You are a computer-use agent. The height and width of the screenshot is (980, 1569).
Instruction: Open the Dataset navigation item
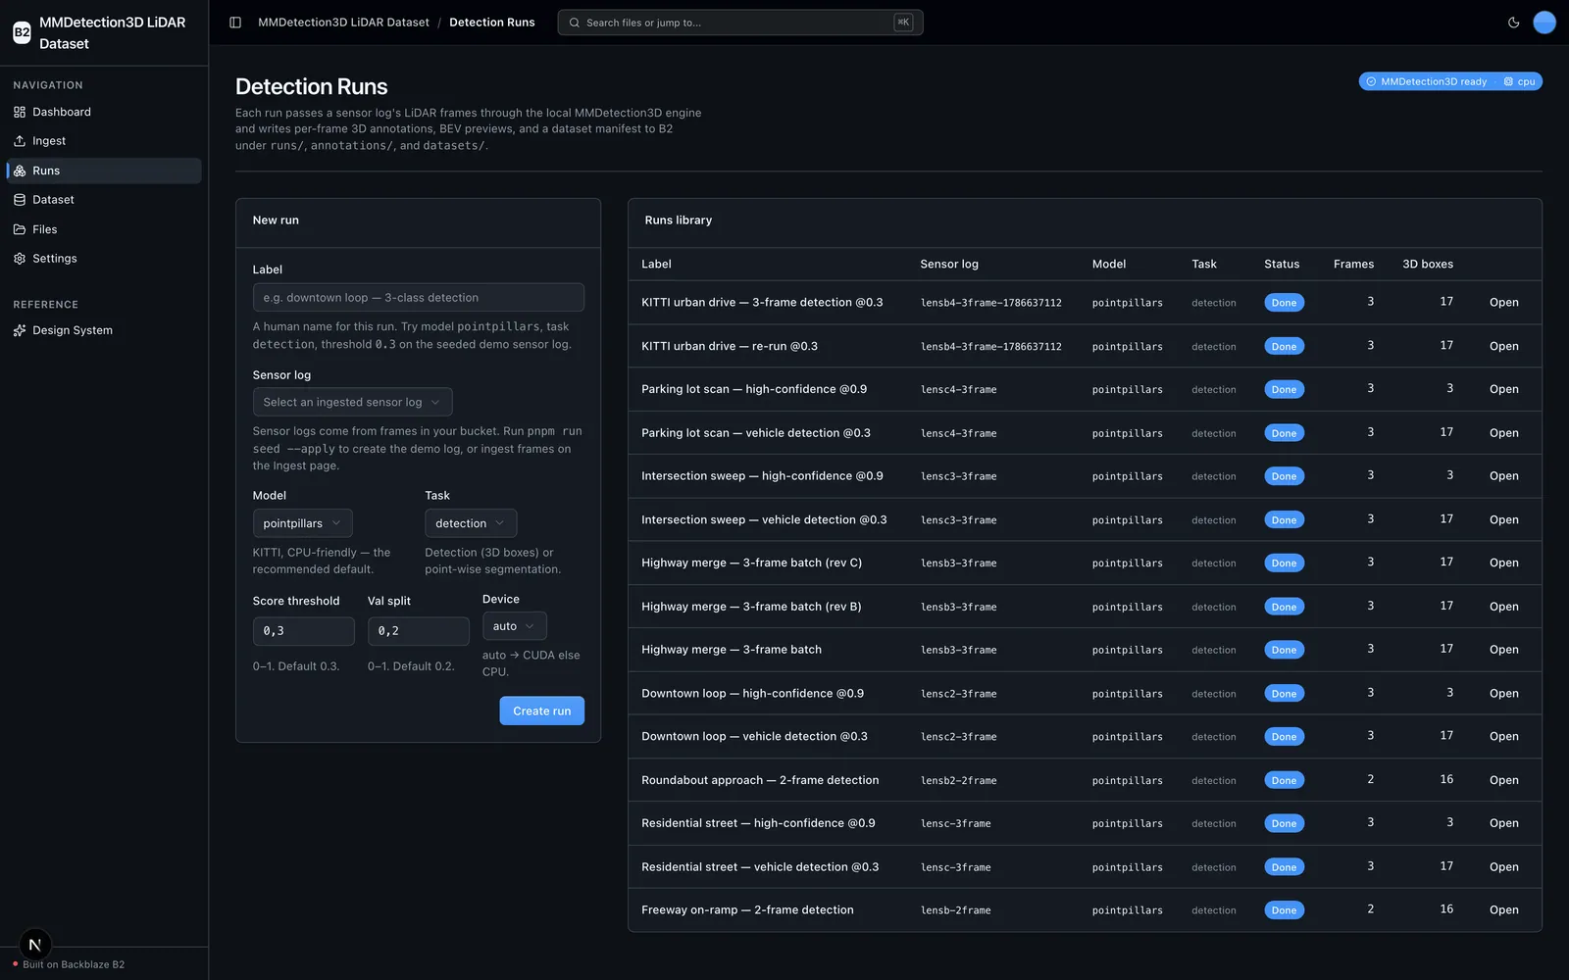coord(104,200)
